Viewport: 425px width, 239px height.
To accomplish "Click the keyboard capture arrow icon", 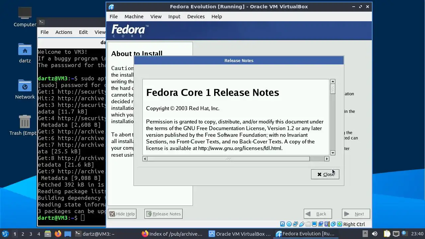I will (340, 224).
